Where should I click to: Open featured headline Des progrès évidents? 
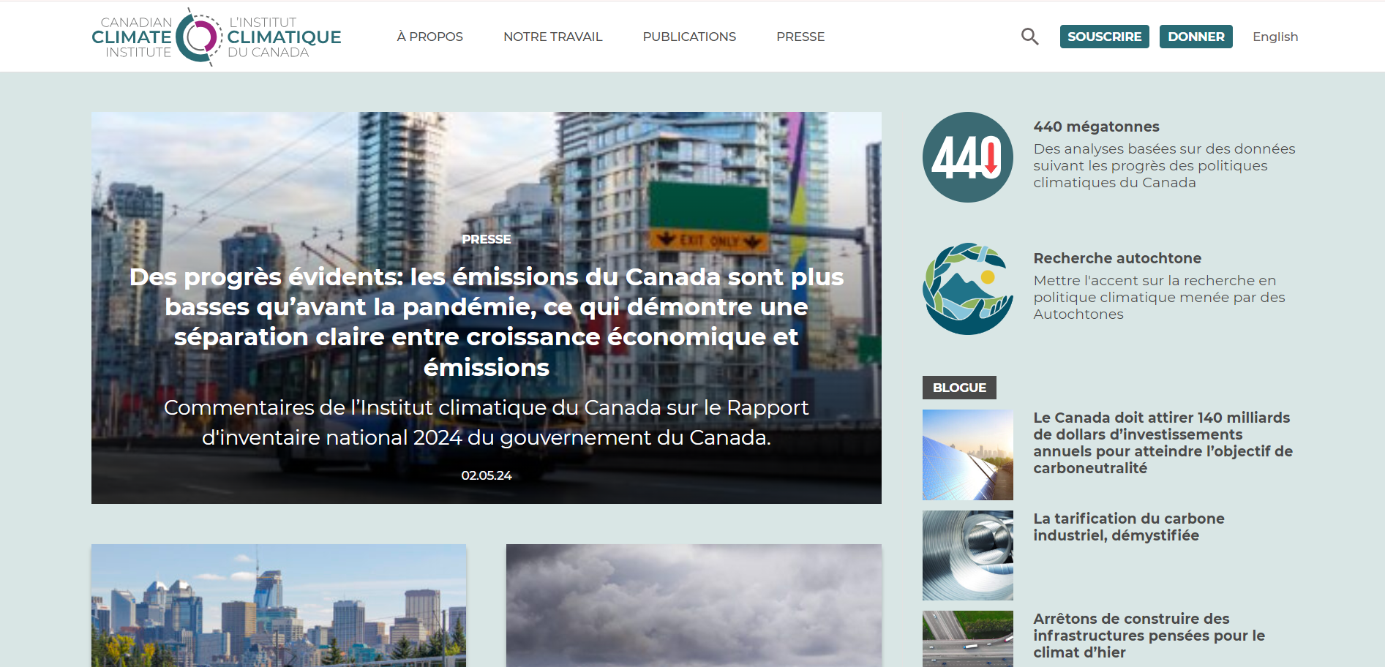(487, 322)
